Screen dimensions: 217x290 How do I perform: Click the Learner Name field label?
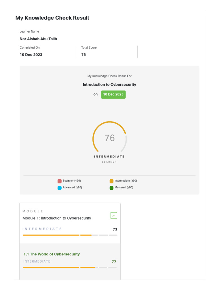[29, 31]
